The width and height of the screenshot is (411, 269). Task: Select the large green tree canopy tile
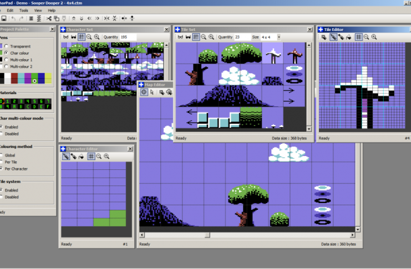coord(241,53)
